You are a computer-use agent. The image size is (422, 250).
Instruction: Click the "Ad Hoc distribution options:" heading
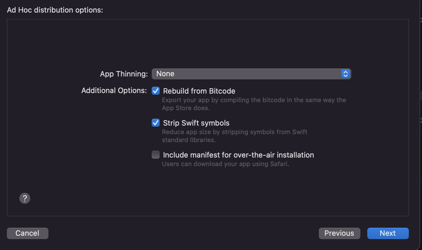pyautogui.click(x=55, y=10)
